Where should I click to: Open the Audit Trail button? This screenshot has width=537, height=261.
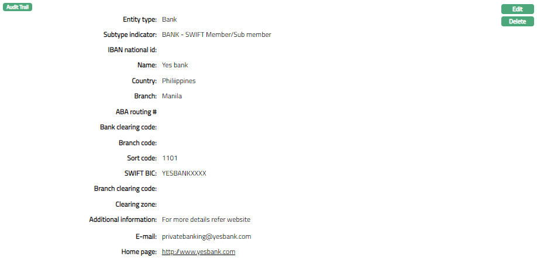[x=18, y=7]
